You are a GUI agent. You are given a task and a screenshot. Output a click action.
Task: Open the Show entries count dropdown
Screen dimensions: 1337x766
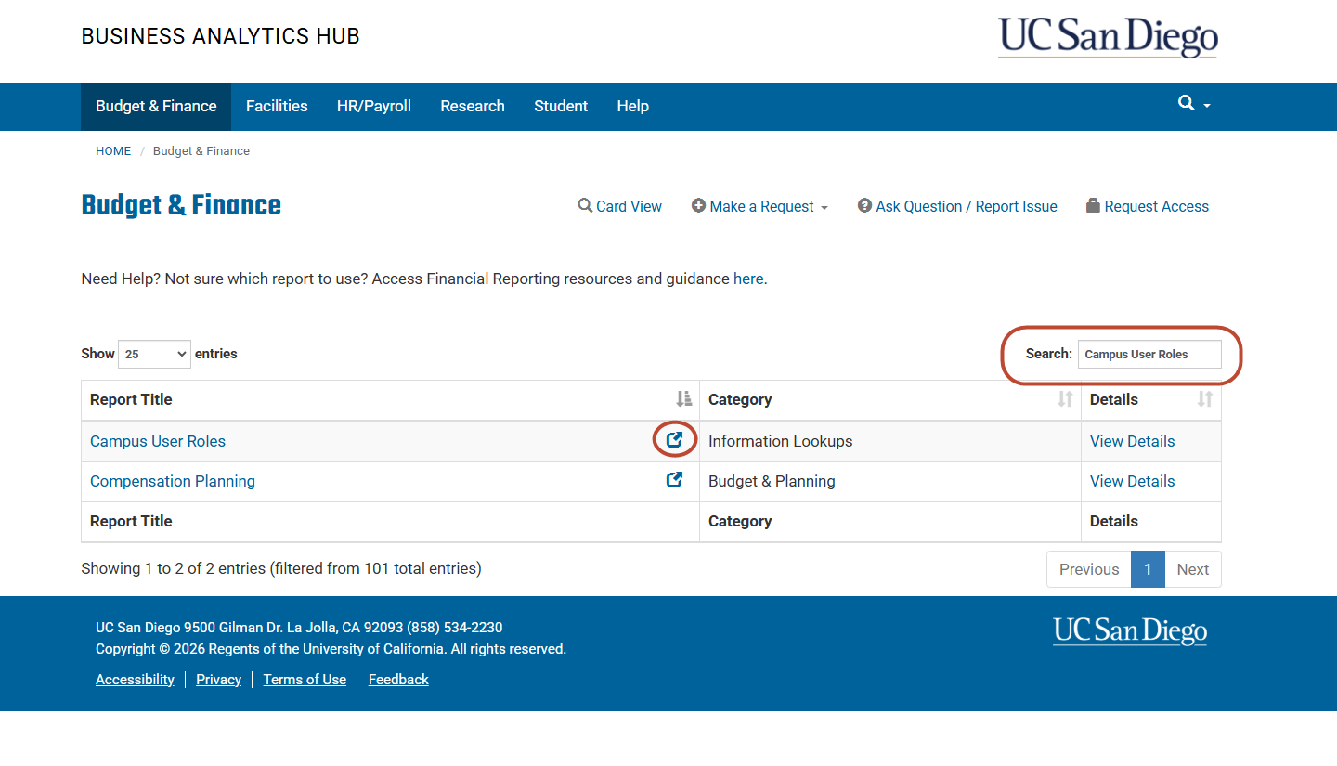click(154, 354)
